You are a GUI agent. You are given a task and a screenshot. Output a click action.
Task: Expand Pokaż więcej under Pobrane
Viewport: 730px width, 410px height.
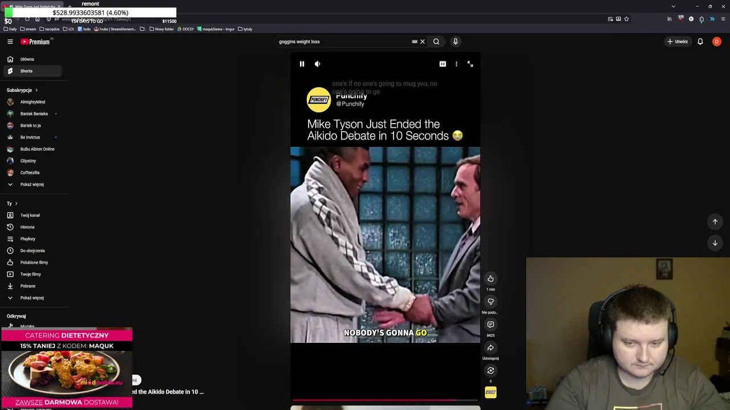[32, 298]
